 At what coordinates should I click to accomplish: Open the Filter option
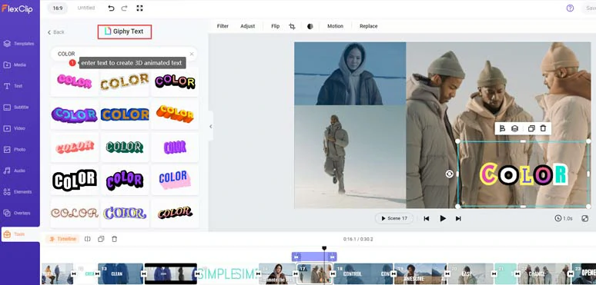[223, 26]
